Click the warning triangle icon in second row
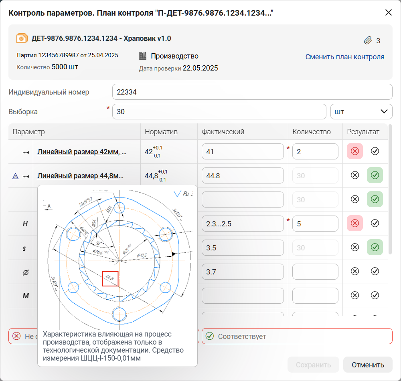Viewport: 401px width, 381px height. [16, 176]
